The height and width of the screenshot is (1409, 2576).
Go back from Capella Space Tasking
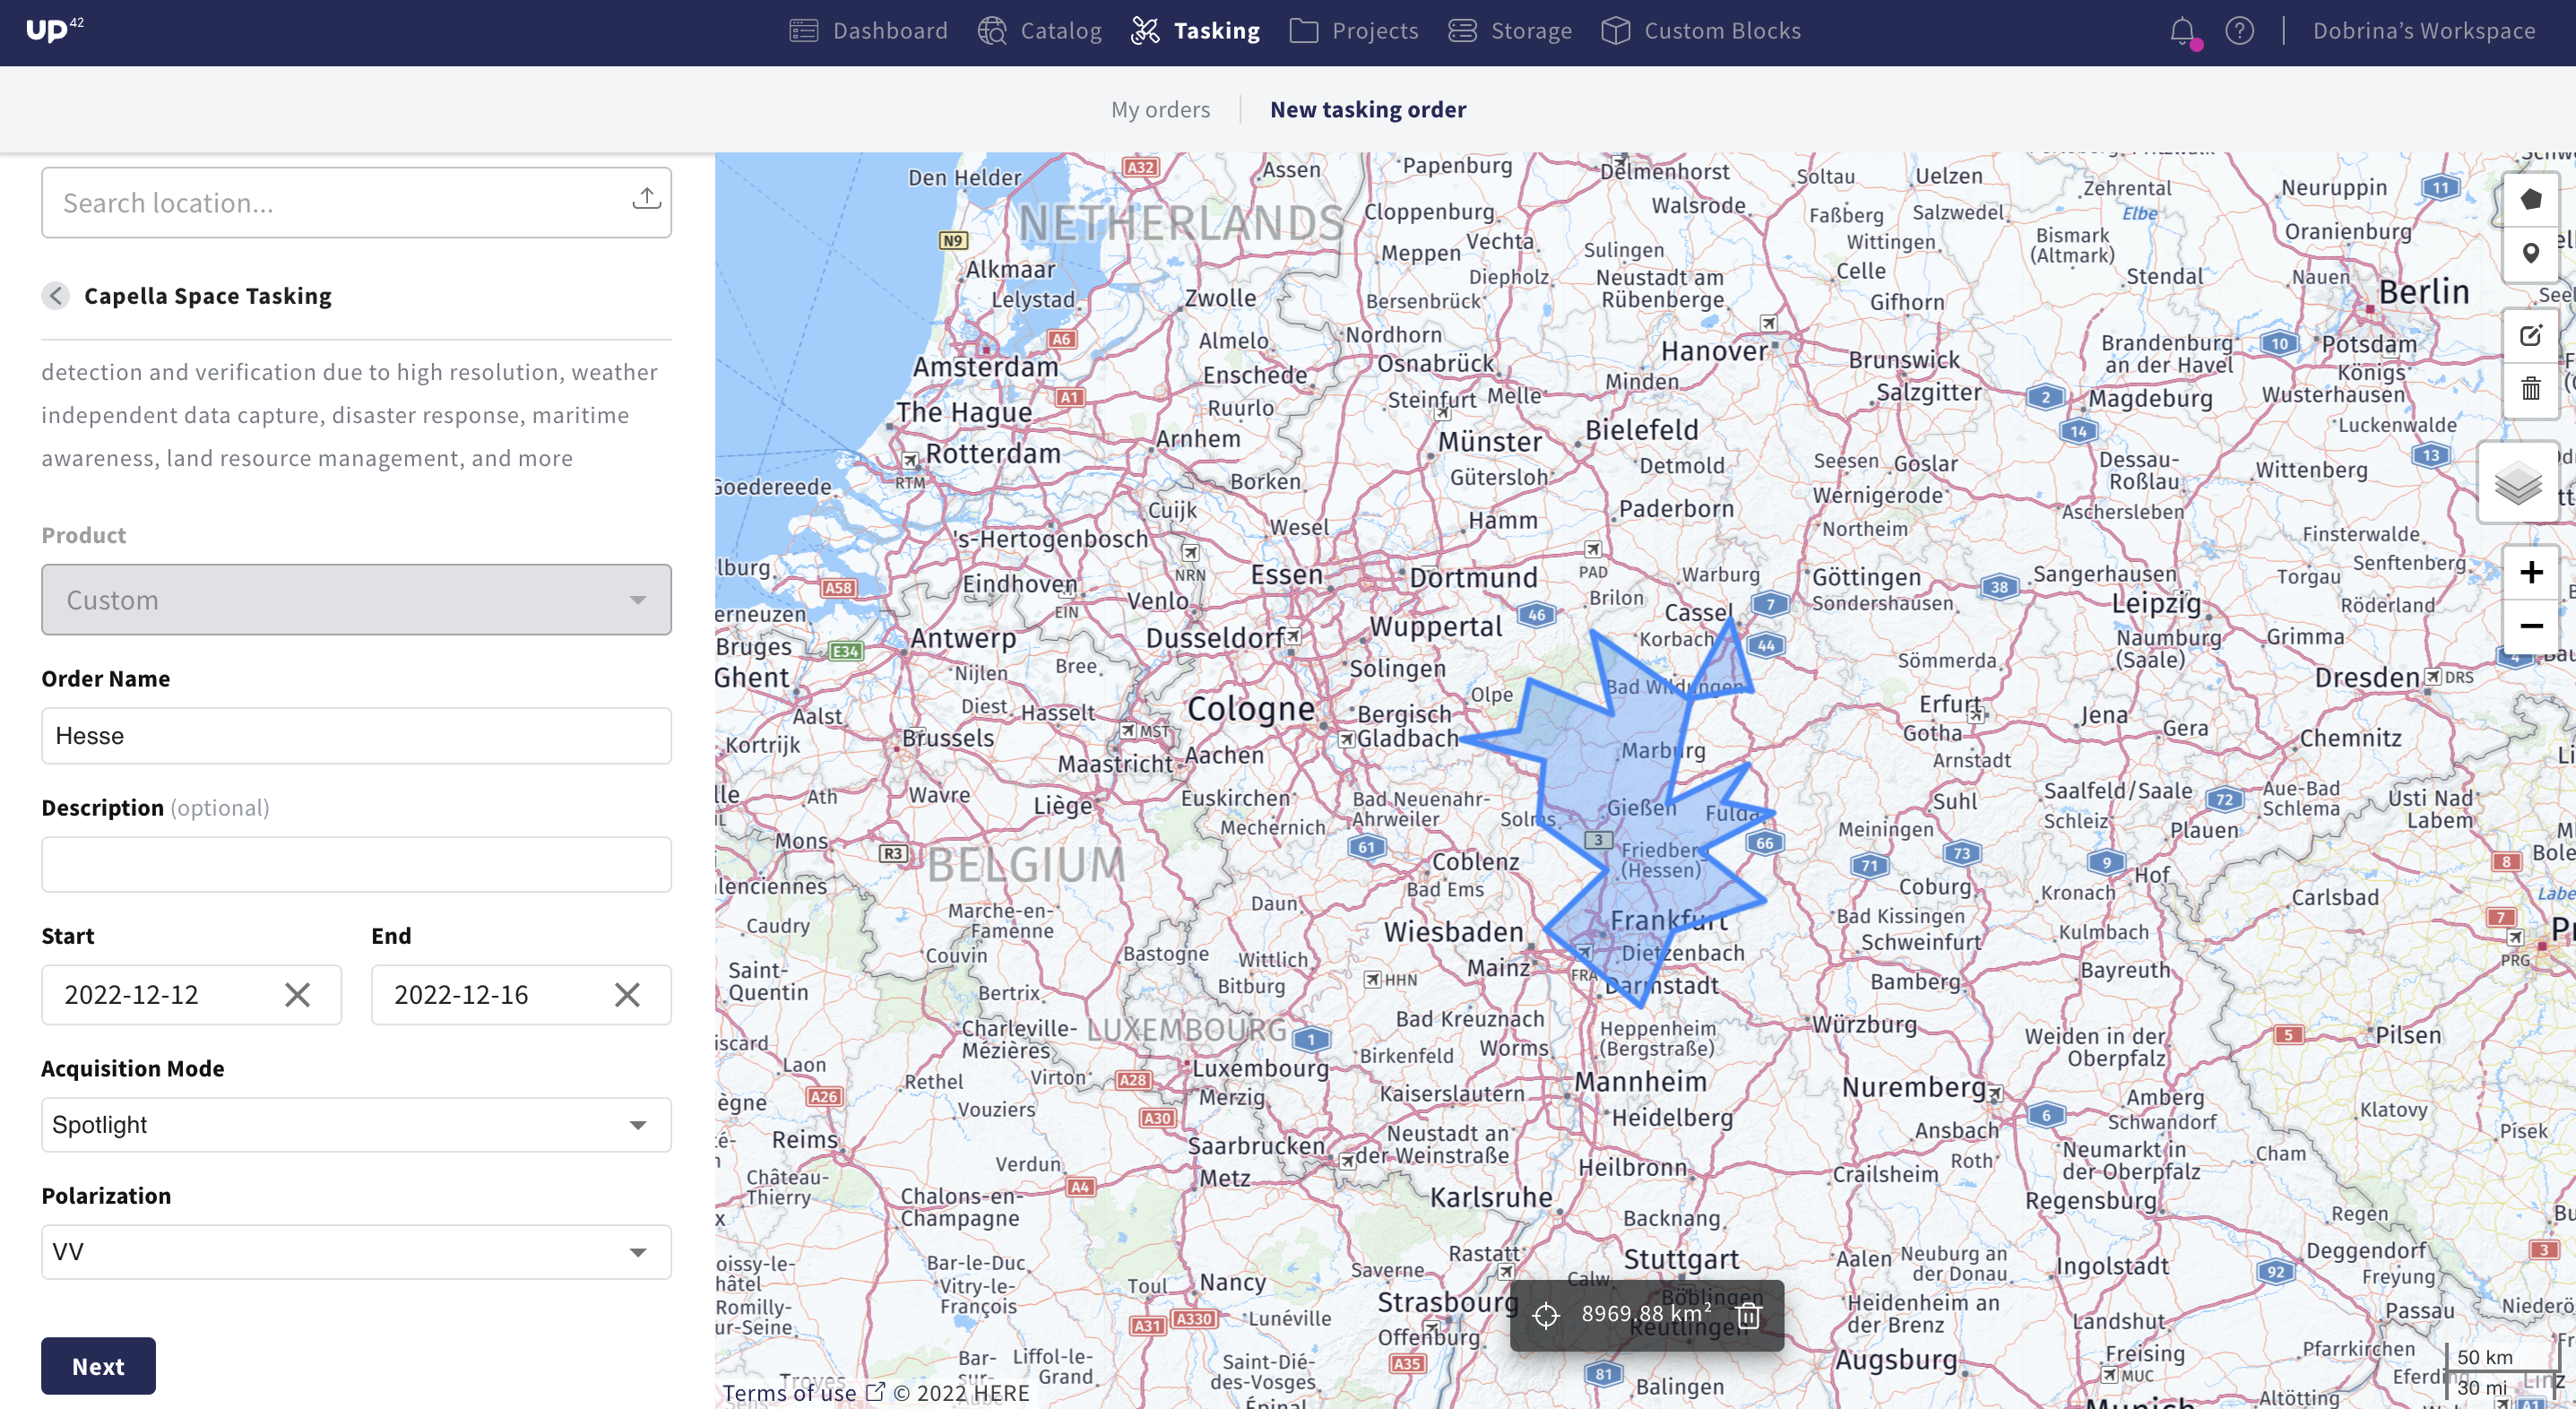pyautogui.click(x=56, y=296)
